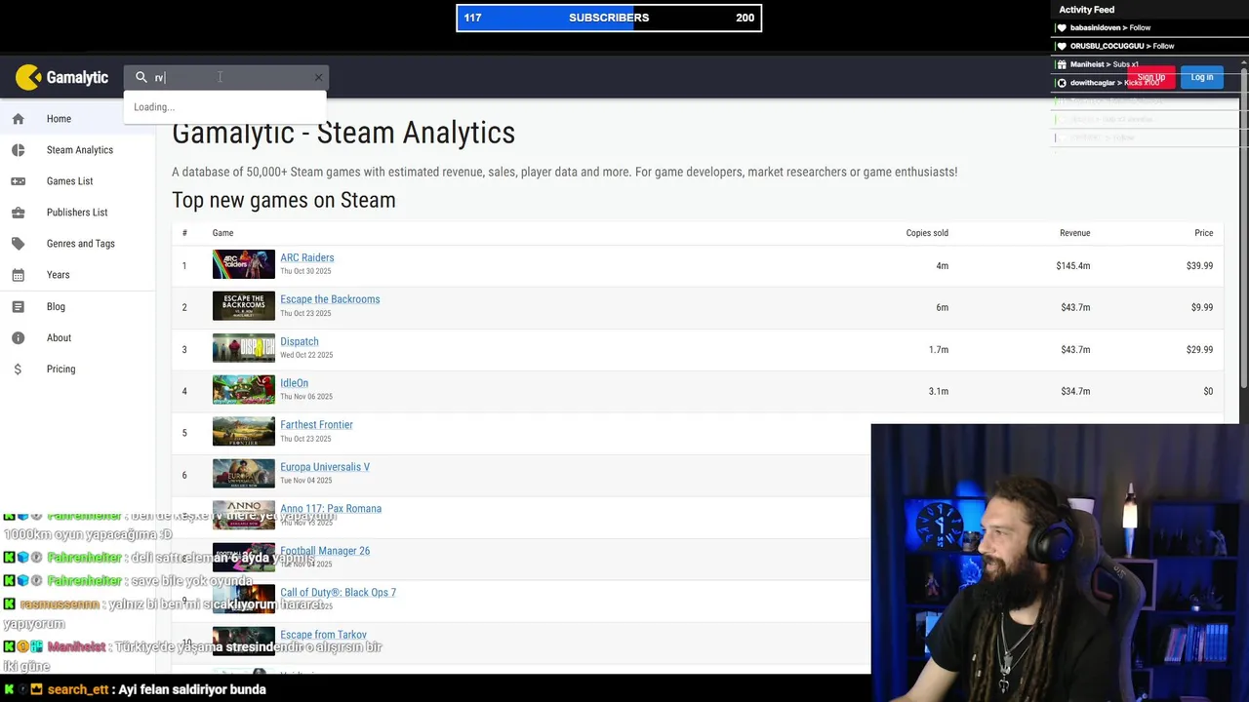Click the Years calendar icon

(x=18, y=275)
